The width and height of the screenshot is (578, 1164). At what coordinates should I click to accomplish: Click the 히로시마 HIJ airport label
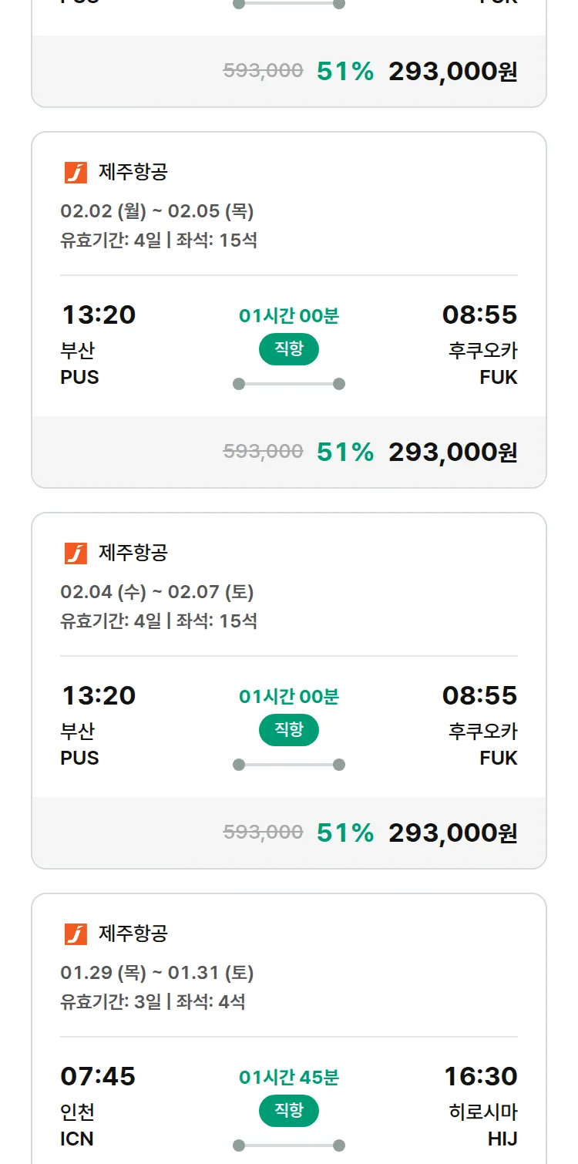click(483, 1125)
